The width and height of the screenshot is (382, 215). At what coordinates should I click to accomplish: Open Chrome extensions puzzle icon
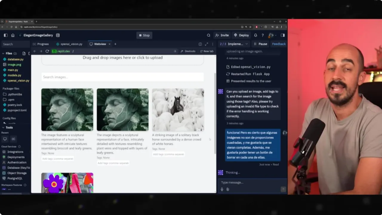tap(266, 27)
